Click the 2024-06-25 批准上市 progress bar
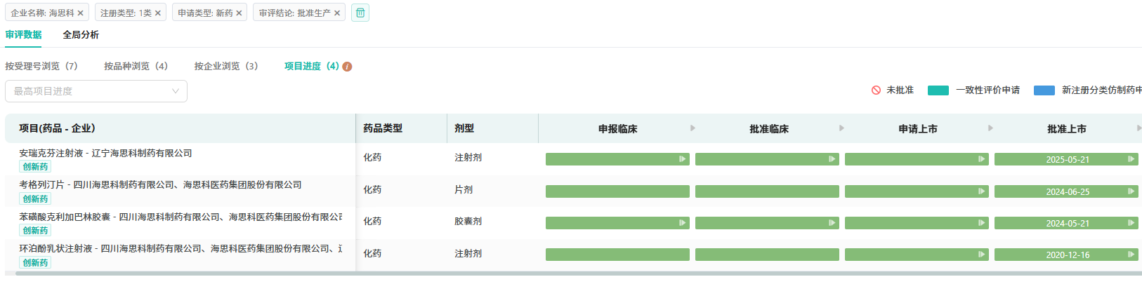1142x284 pixels. click(x=1066, y=191)
